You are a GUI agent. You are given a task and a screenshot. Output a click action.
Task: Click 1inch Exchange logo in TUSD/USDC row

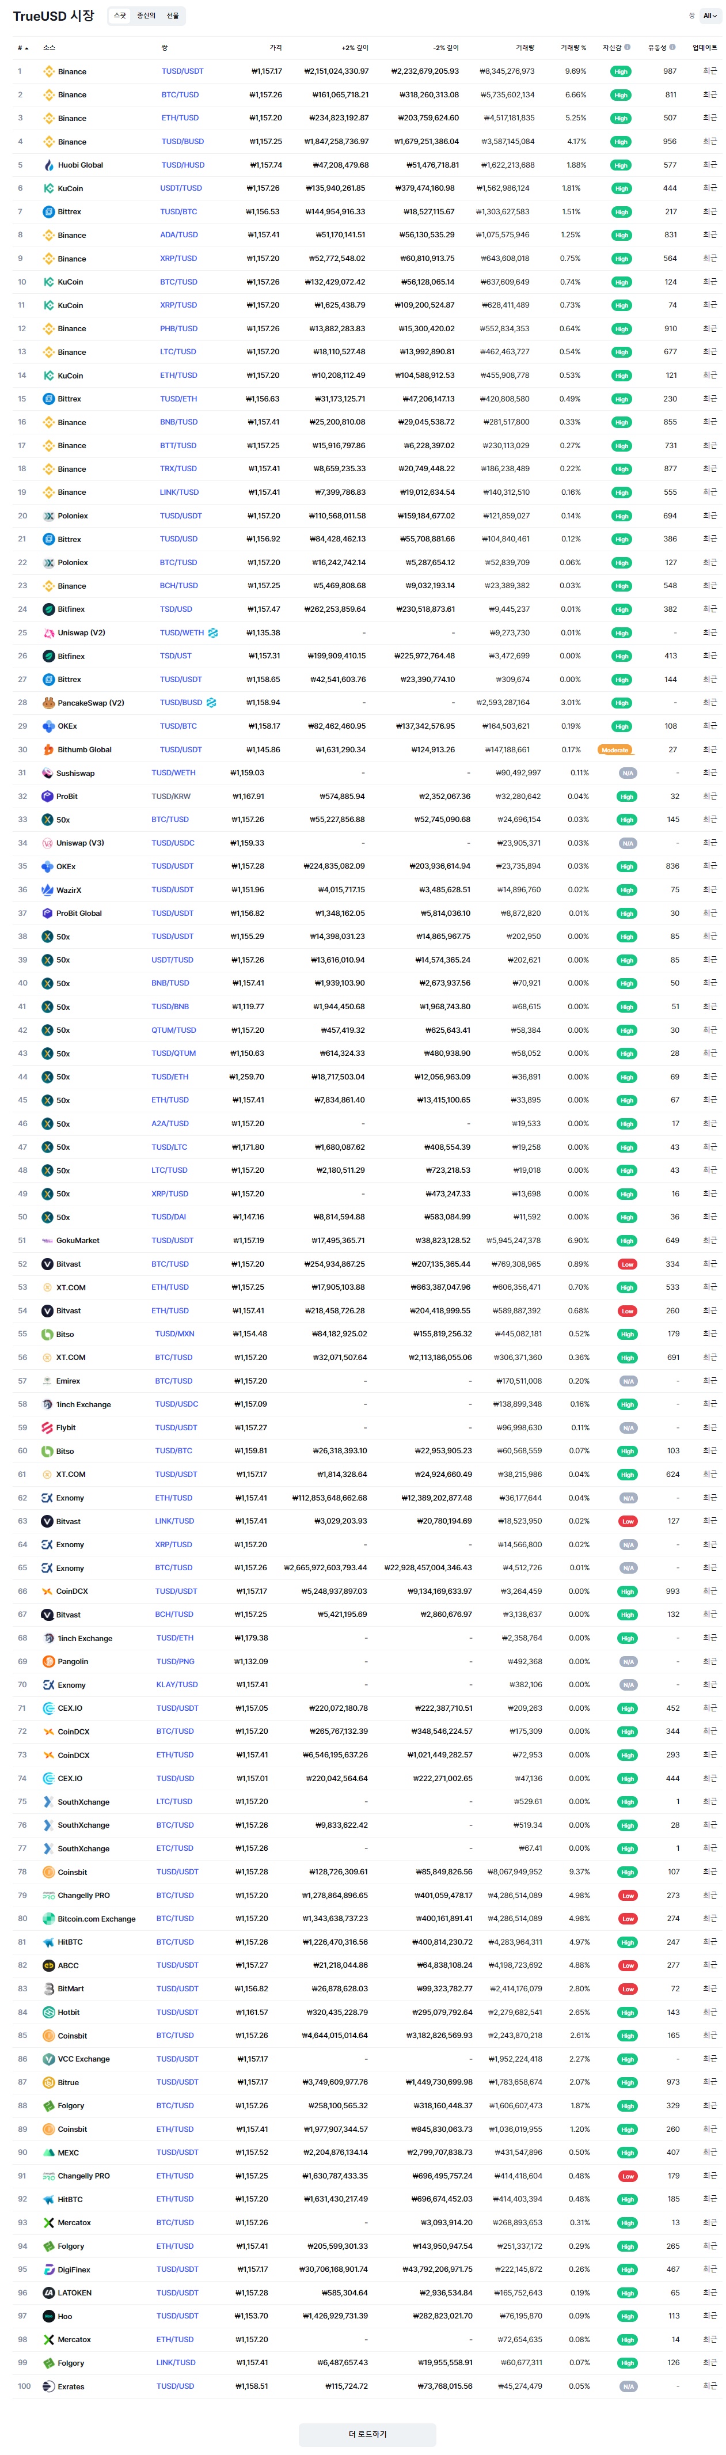pos(47,1405)
